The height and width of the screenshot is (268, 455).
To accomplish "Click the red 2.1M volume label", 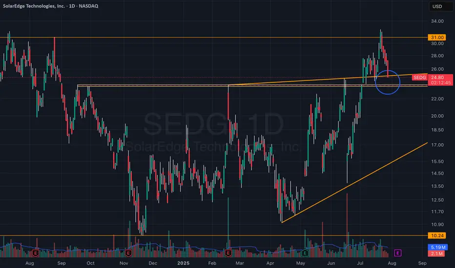I will [436, 253].
